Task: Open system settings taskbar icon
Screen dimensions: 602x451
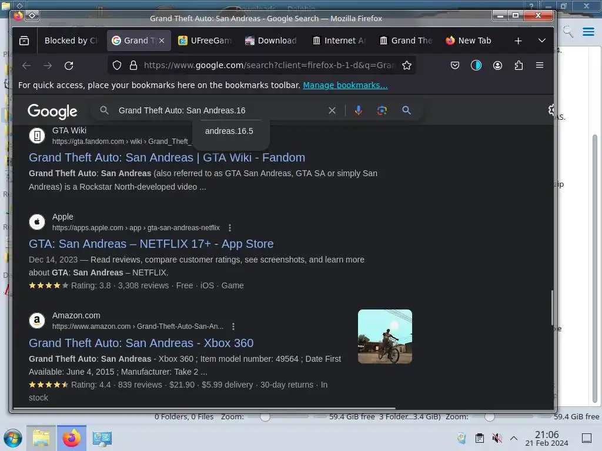Action: point(102,438)
